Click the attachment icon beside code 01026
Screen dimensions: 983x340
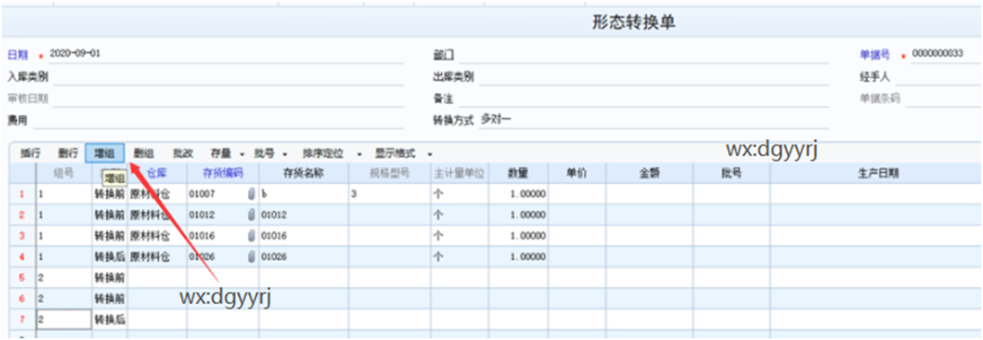point(252,257)
